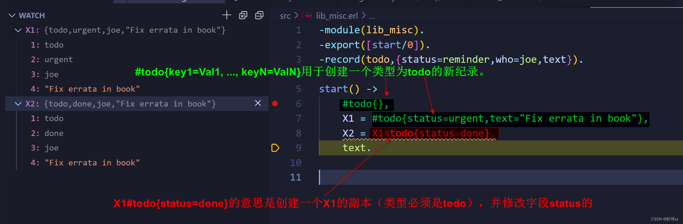This screenshot has width=683, height=224.
Task: Select X1 child row '1: todo'
Action: click(137, 45)
